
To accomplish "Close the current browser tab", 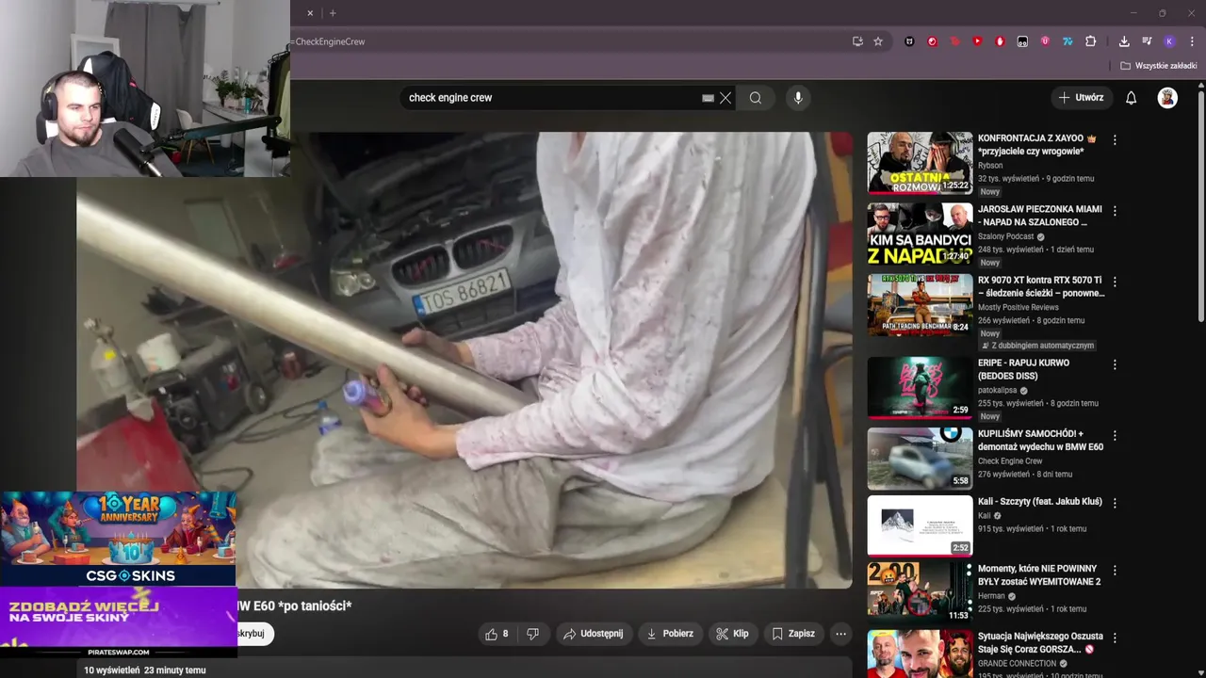I will pyautogui.click(x=310, y=13).
